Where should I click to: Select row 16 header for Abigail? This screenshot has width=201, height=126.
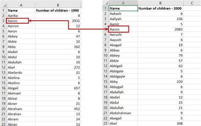click(x=3, y=88)
